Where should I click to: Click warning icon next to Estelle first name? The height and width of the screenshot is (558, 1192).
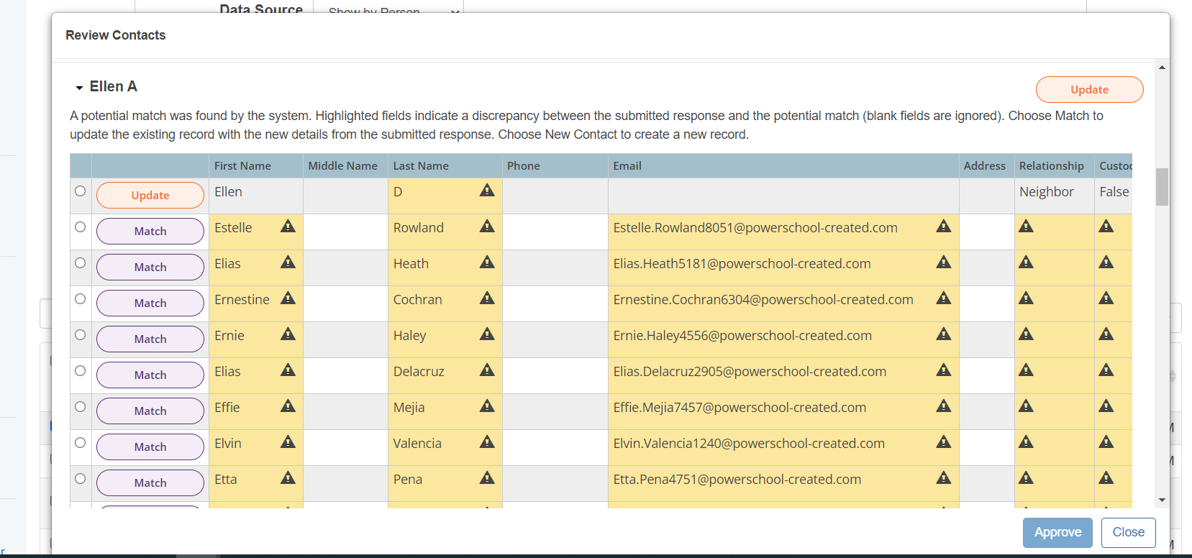[288, 227]
